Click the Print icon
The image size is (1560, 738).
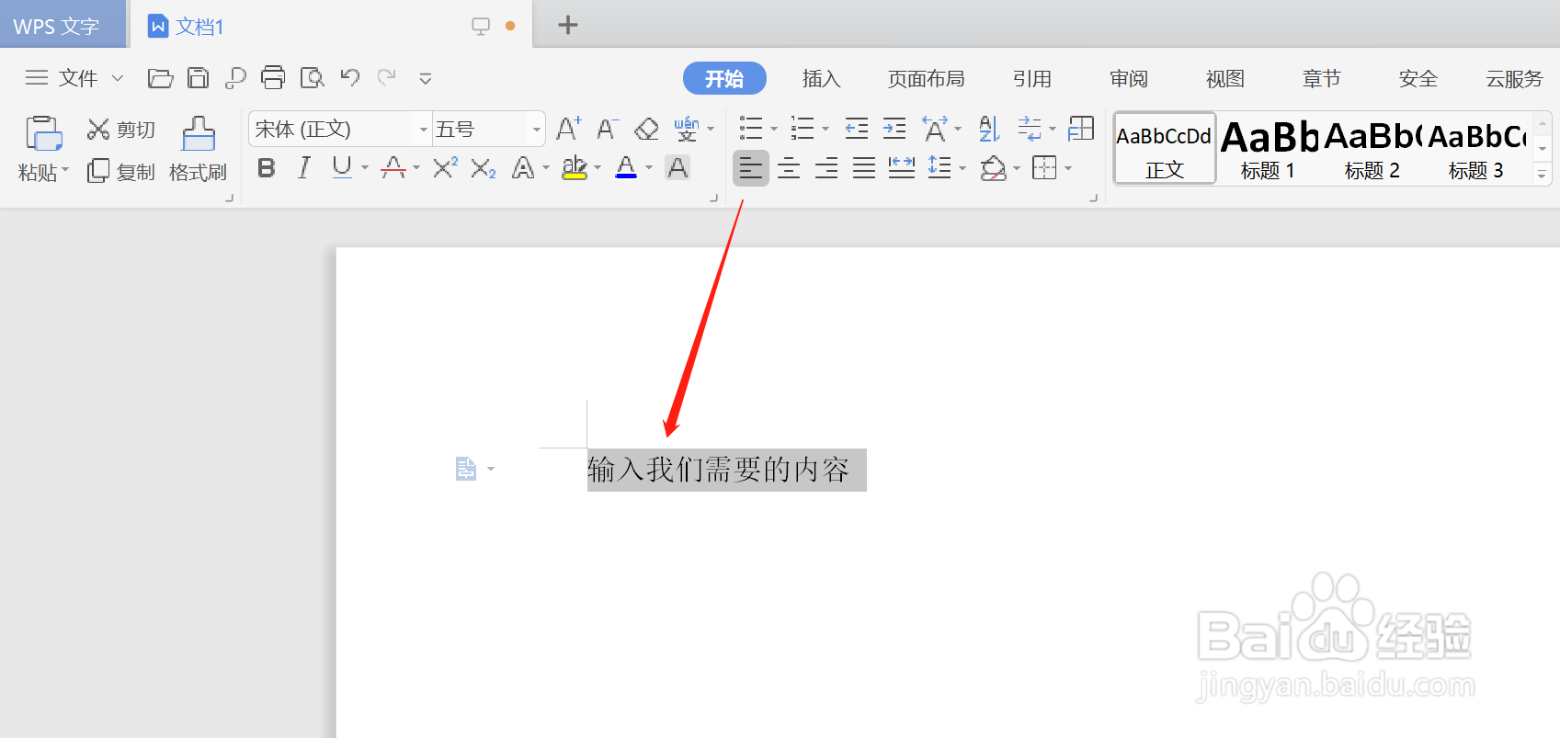click(x=273, y=78)
